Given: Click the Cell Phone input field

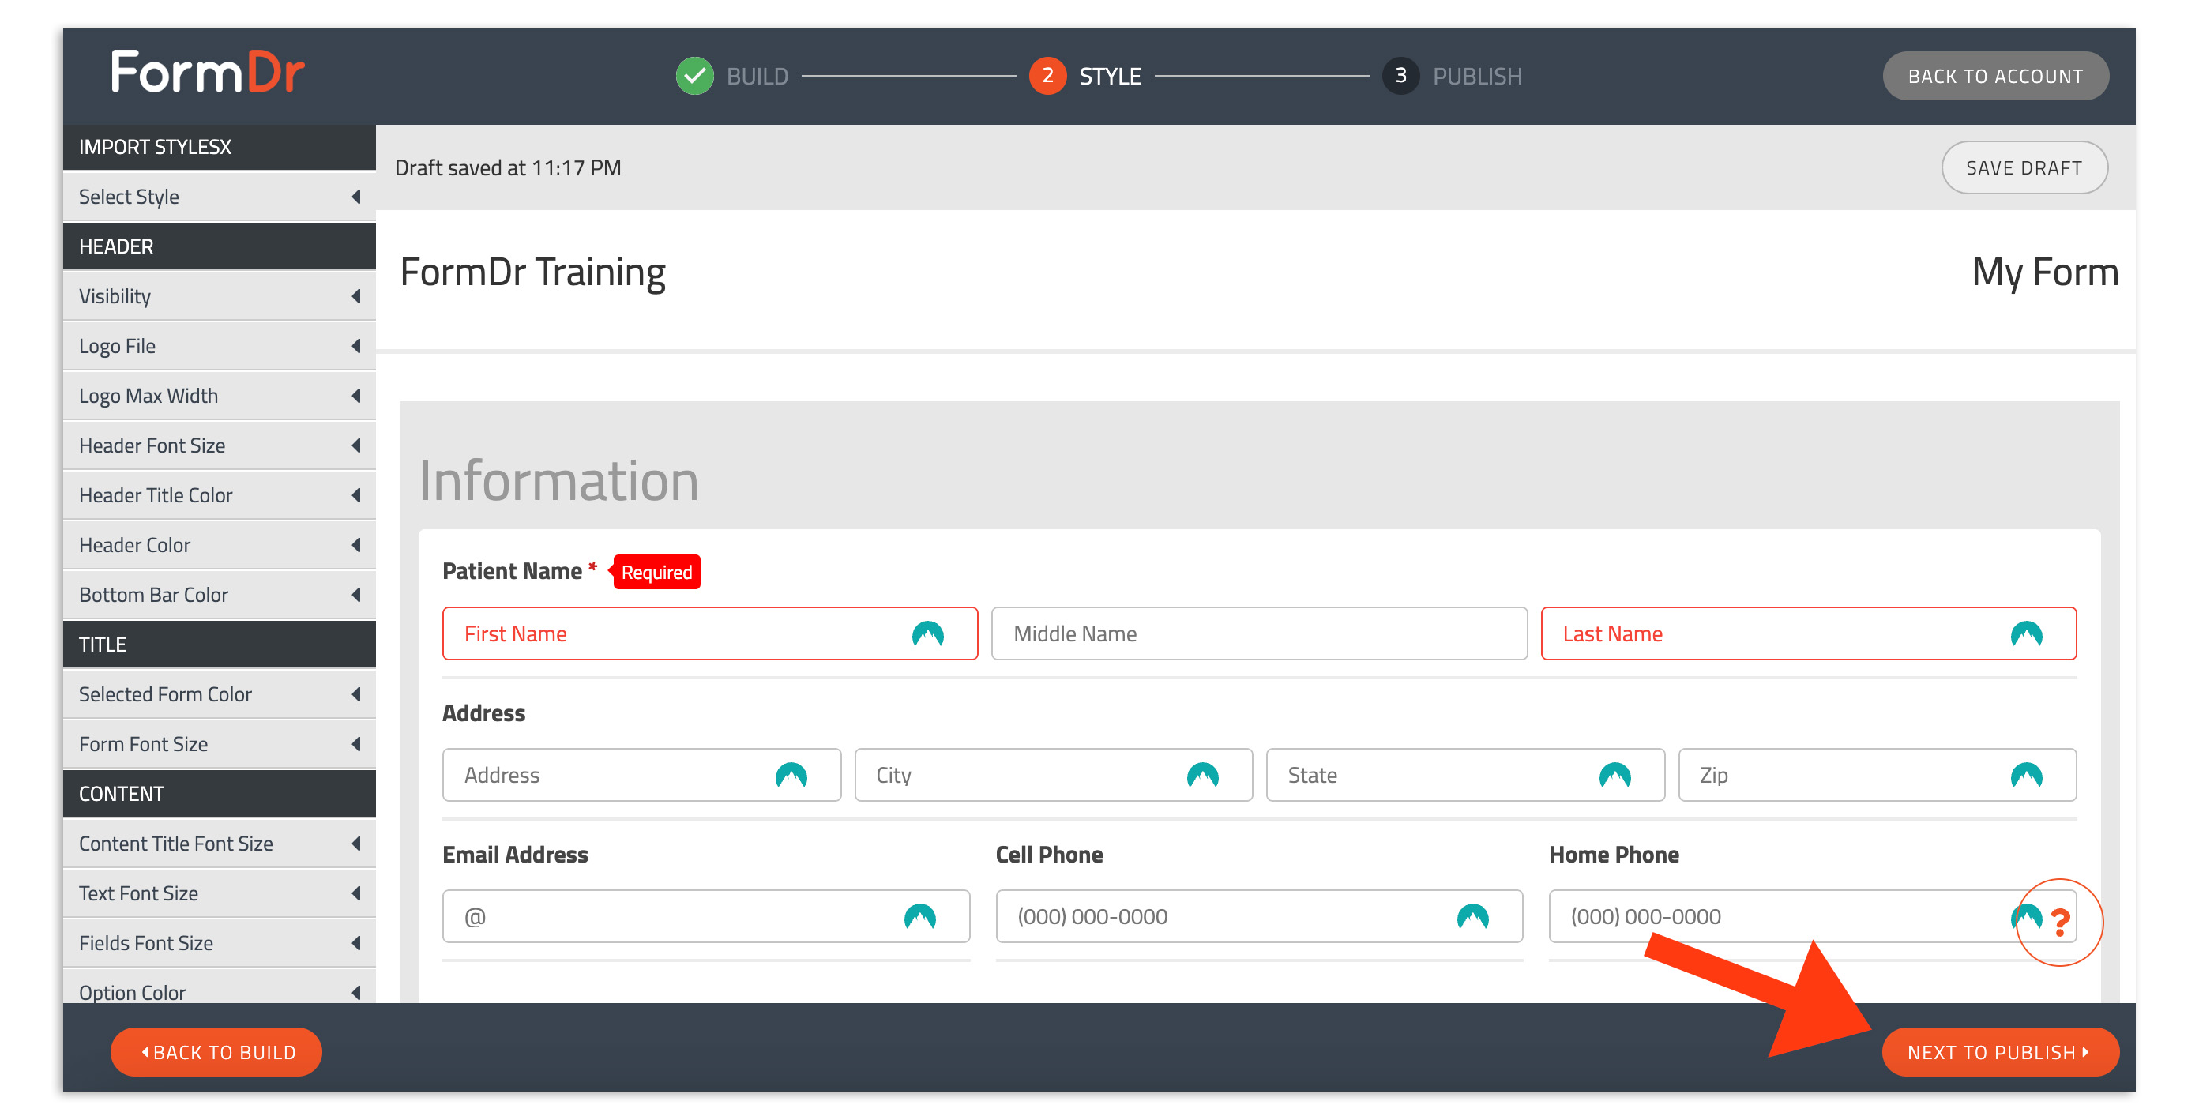Looking at the screenshot, I should (x=1259, y=917).
